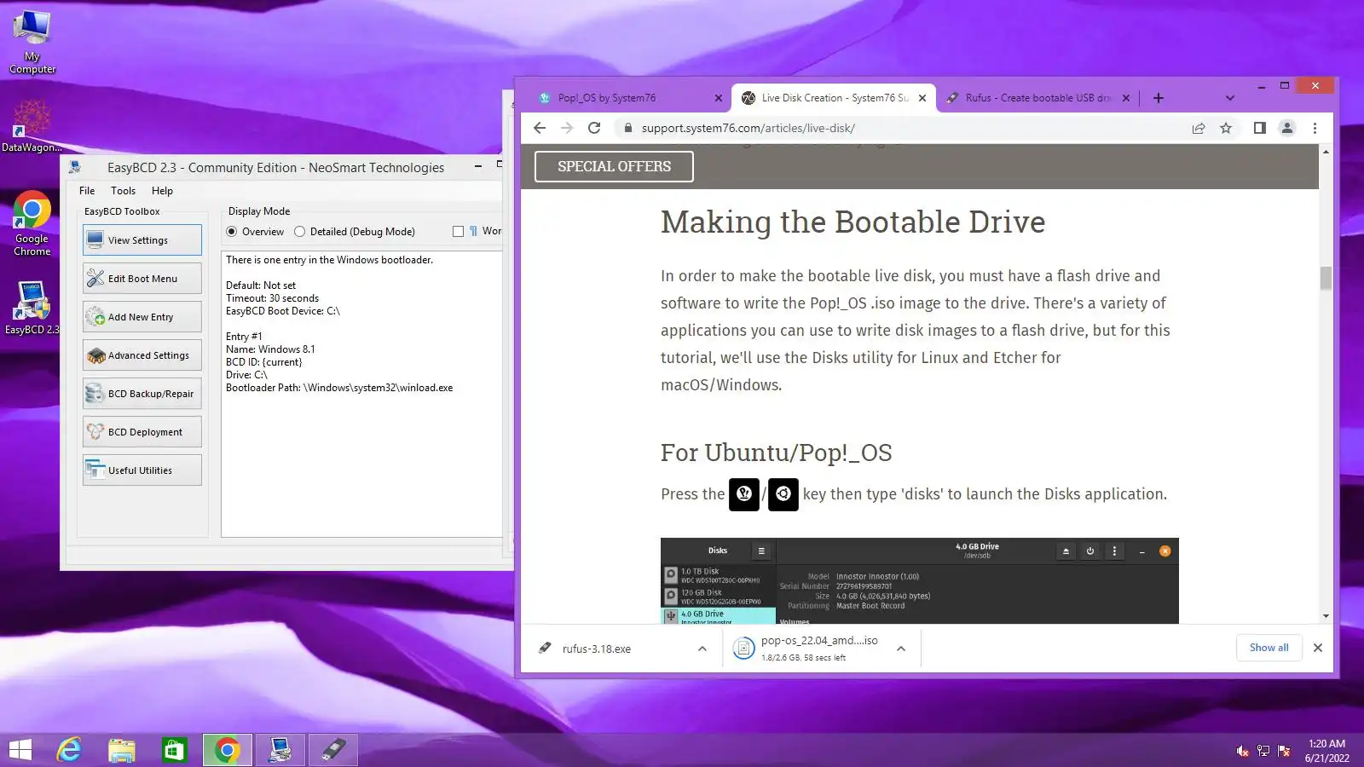
Task: Close the downloads bar
Action: point(1318,648)
